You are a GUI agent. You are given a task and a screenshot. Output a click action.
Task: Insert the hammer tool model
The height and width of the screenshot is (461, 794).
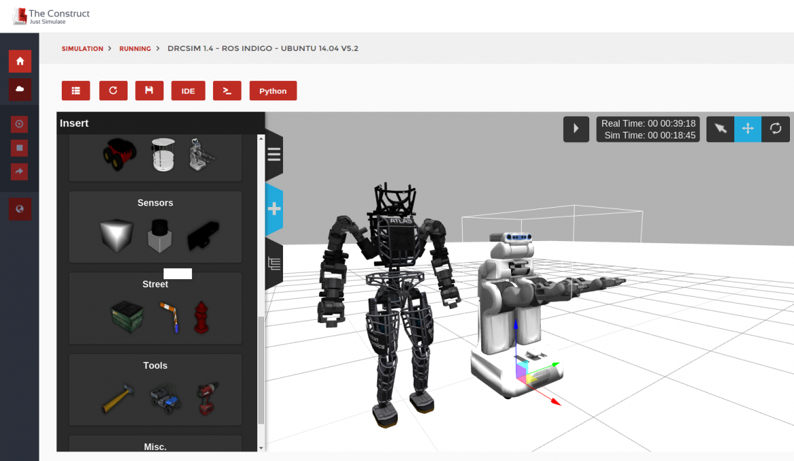pos(119,399)
